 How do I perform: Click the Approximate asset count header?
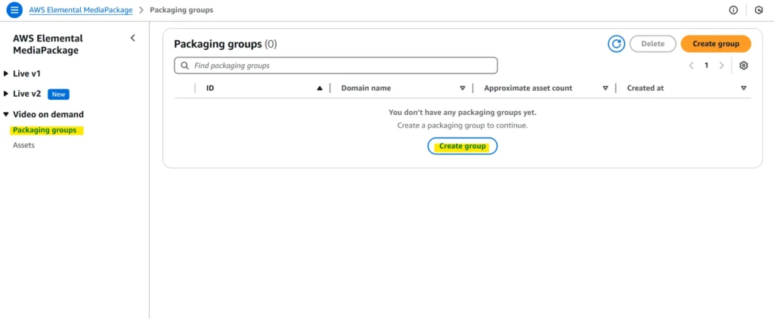coord(528,88)
